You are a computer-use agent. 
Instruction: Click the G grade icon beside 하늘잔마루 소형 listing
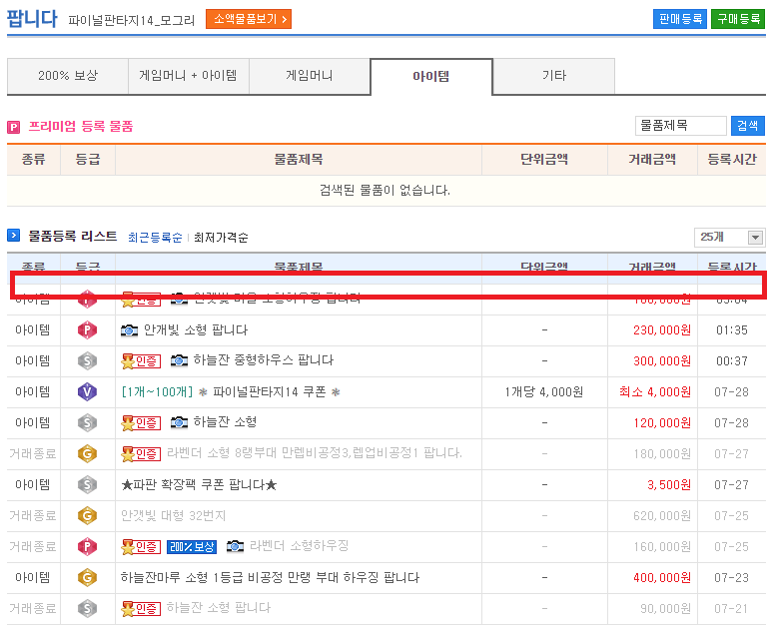coord(87,577)
